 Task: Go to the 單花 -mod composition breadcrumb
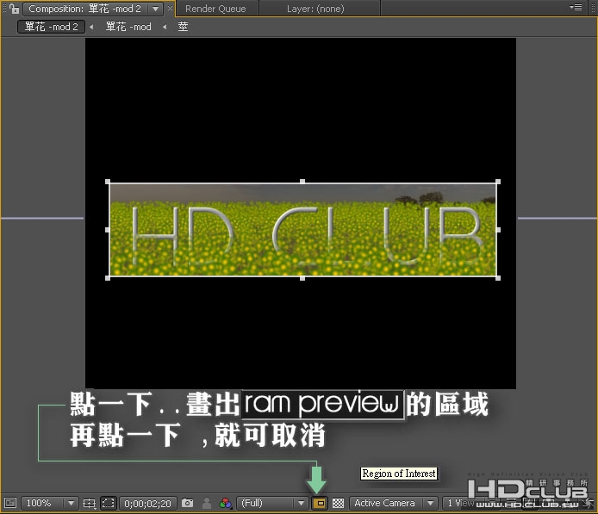pos(128,27)
